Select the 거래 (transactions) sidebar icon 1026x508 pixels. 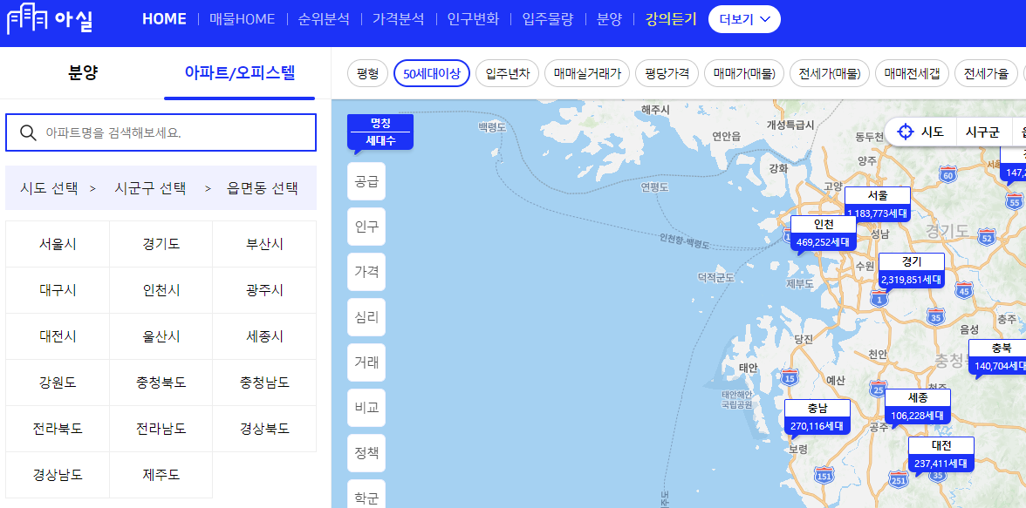coord(366,362)
